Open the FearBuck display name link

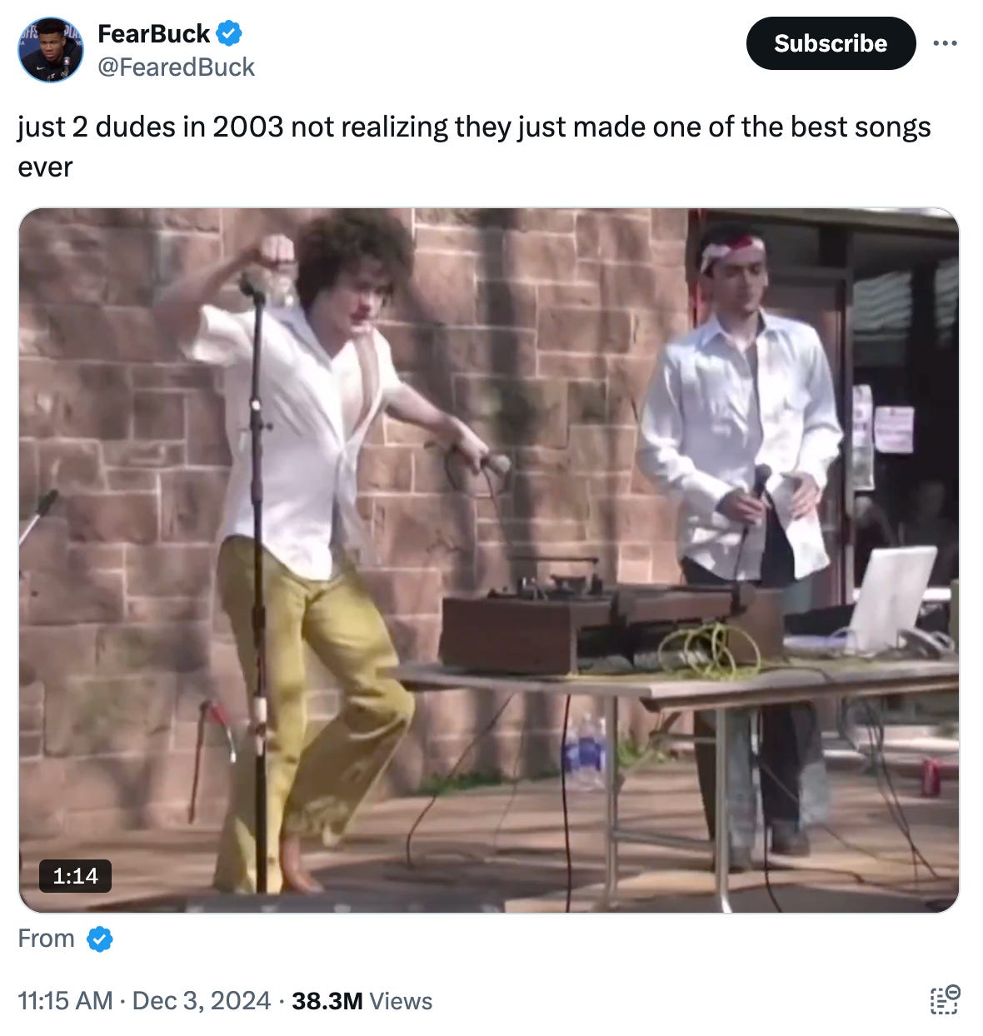(153, 33)
